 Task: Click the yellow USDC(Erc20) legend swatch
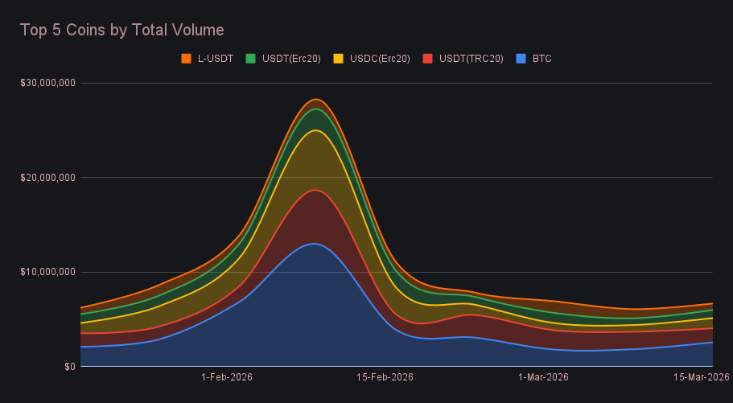coord(339,59)
